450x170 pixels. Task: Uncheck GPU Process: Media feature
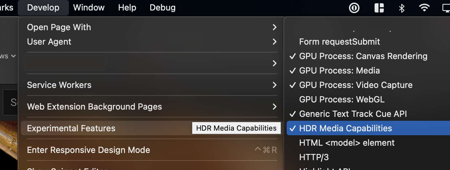(x=339, y=71)
